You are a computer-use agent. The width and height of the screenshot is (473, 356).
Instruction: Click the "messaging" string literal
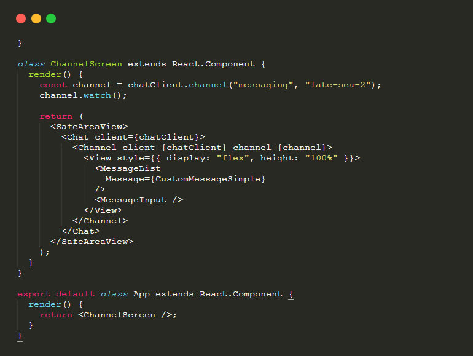click(x=263, y=85)
